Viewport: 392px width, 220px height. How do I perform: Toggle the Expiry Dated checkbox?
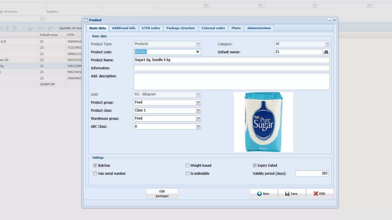click(255, 166)
